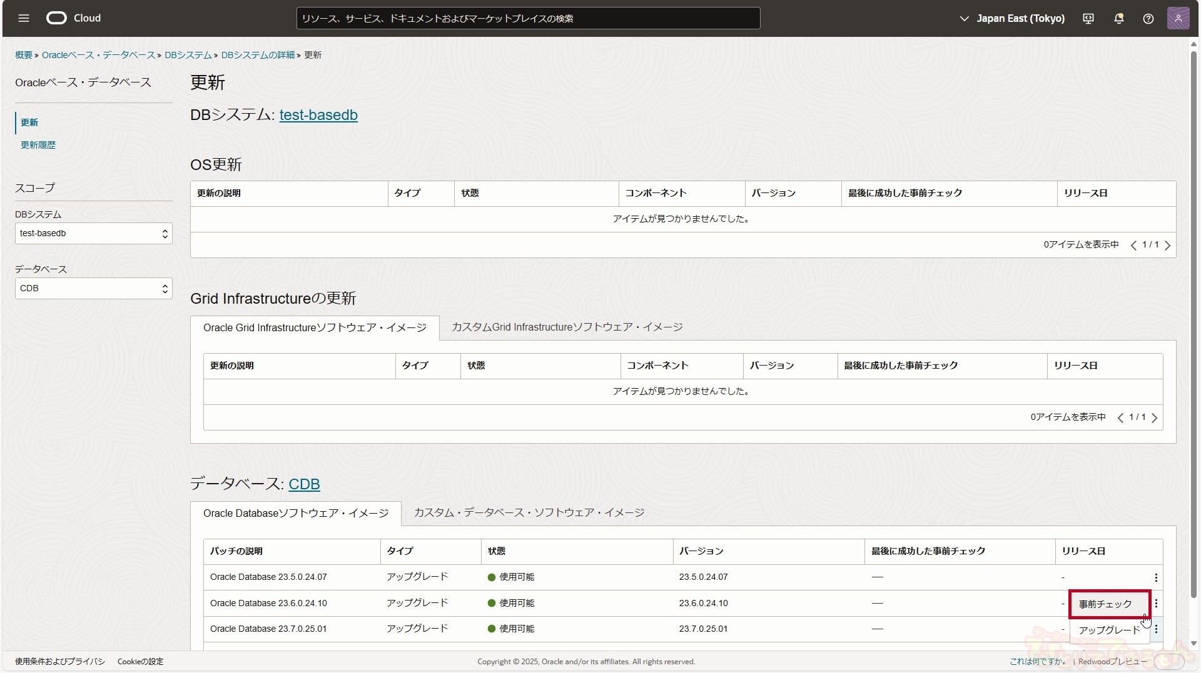
Task: Open actions menu for Oracle Database 23.5.0.24.07
Action: 1156,578
